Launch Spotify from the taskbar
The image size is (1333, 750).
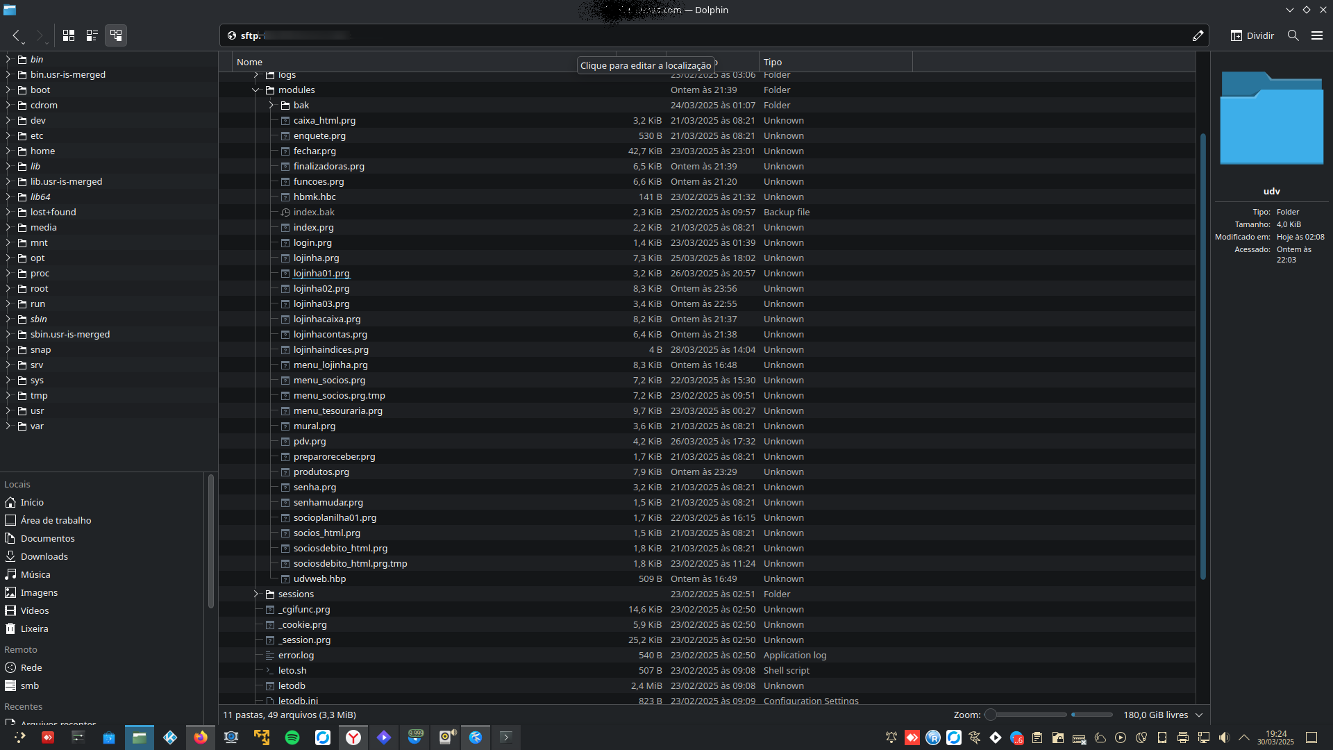(x=292, y=737)
